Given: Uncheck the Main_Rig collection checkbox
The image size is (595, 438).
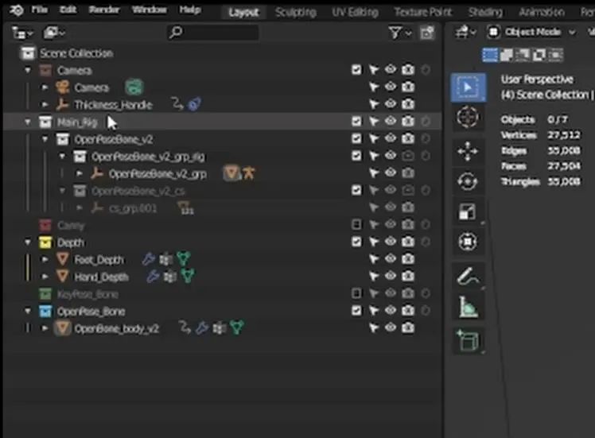Looking at the screenshot, I should coord(356,122).
